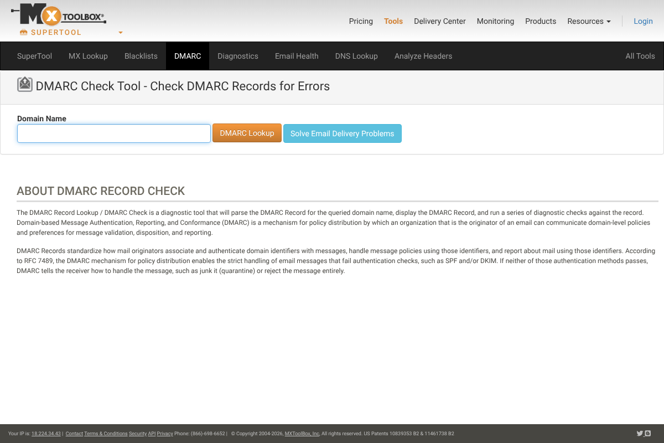Switch to the MX Lookup tab
Image resolution: width=664 pixels, height=443 pixels.
(88, 56)
